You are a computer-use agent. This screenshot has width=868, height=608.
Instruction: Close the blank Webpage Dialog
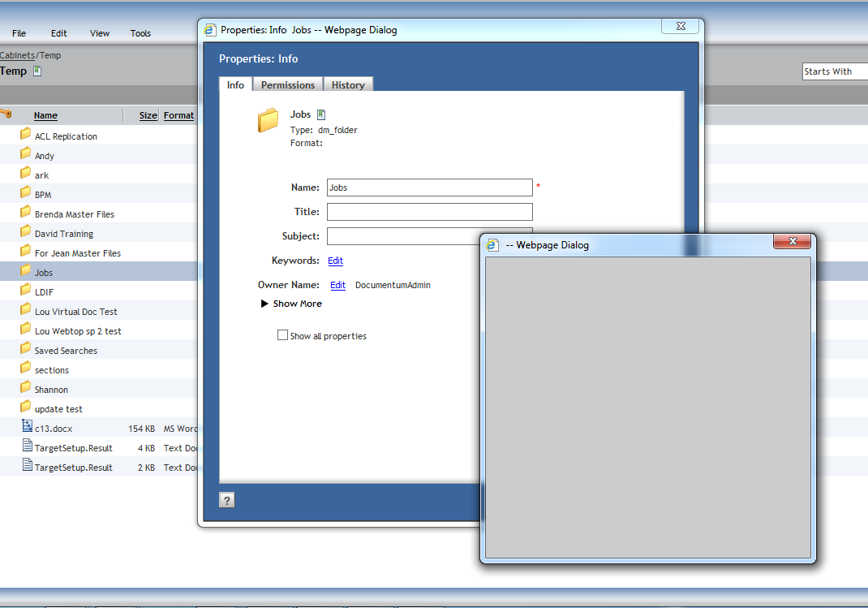click(793, 241)
